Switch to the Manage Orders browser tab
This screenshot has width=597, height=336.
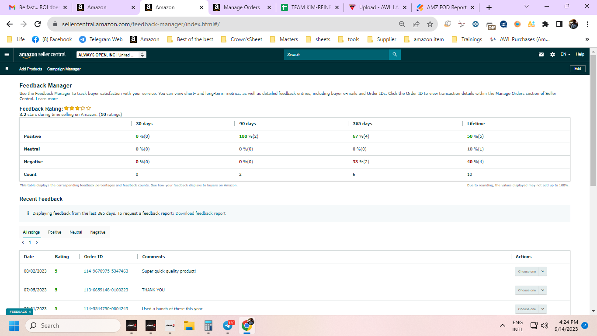click(241, 7)
